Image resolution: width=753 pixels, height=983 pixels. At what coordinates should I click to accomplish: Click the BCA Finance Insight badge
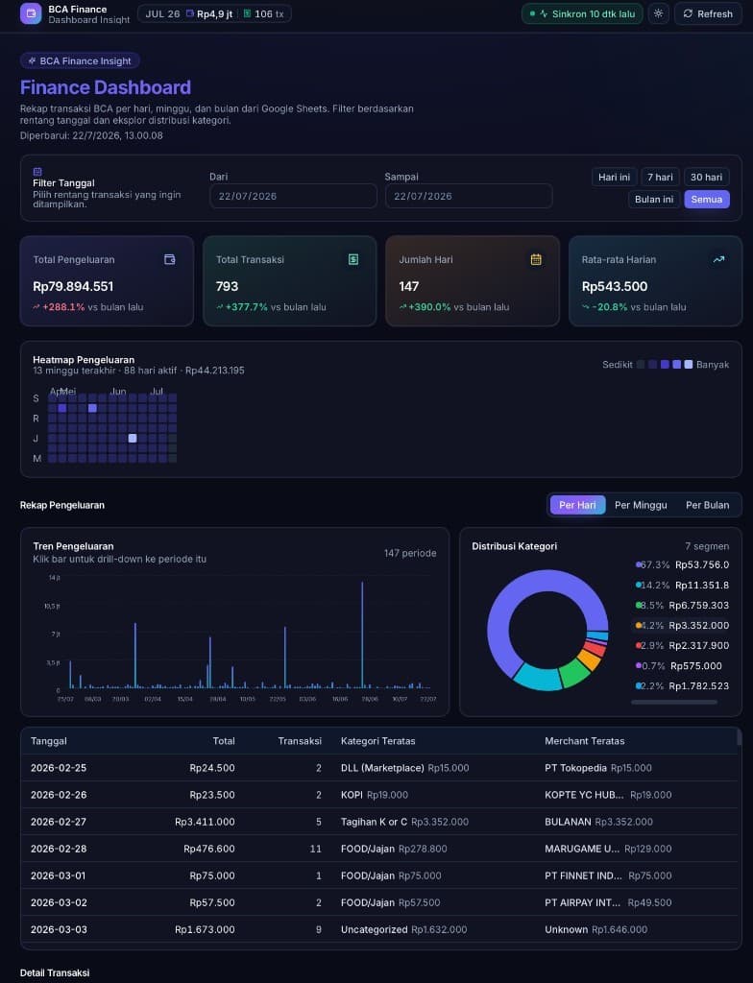point(80,60)
